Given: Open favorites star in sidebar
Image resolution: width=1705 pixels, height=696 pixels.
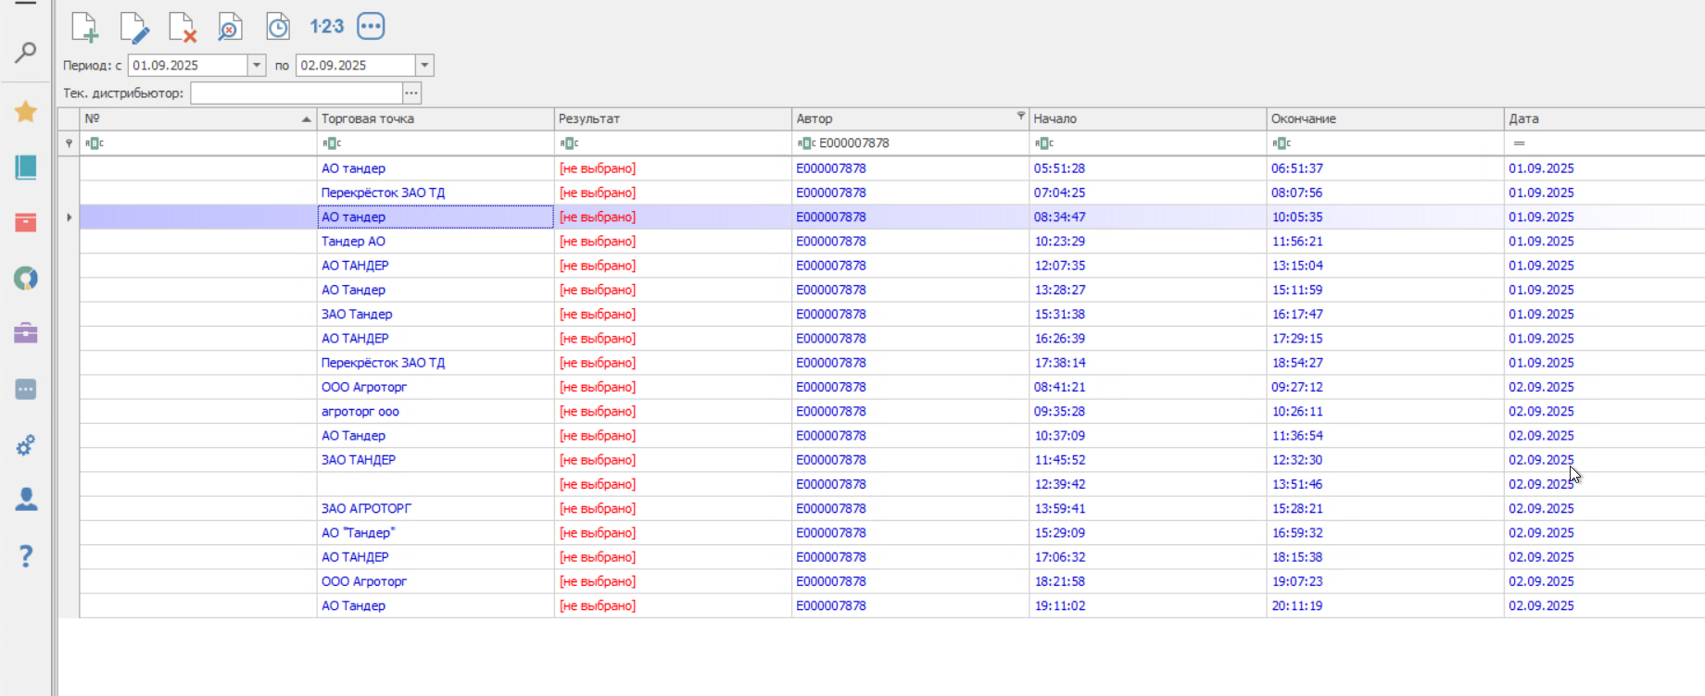Looking at the screenshot, I should coord(26,112).
